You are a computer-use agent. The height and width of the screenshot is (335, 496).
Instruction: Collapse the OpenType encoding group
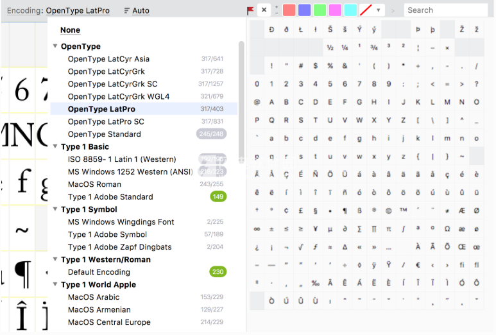coord(55,46)
